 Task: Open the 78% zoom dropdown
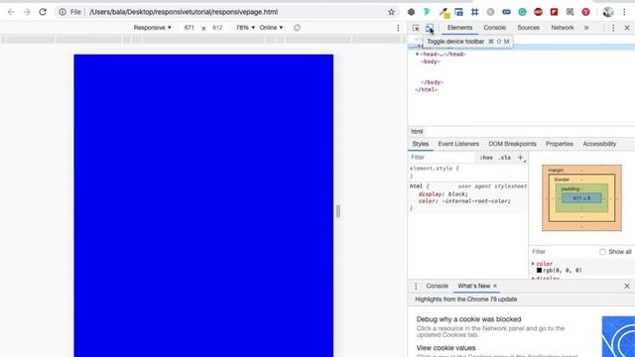click(x=245, y=28)
